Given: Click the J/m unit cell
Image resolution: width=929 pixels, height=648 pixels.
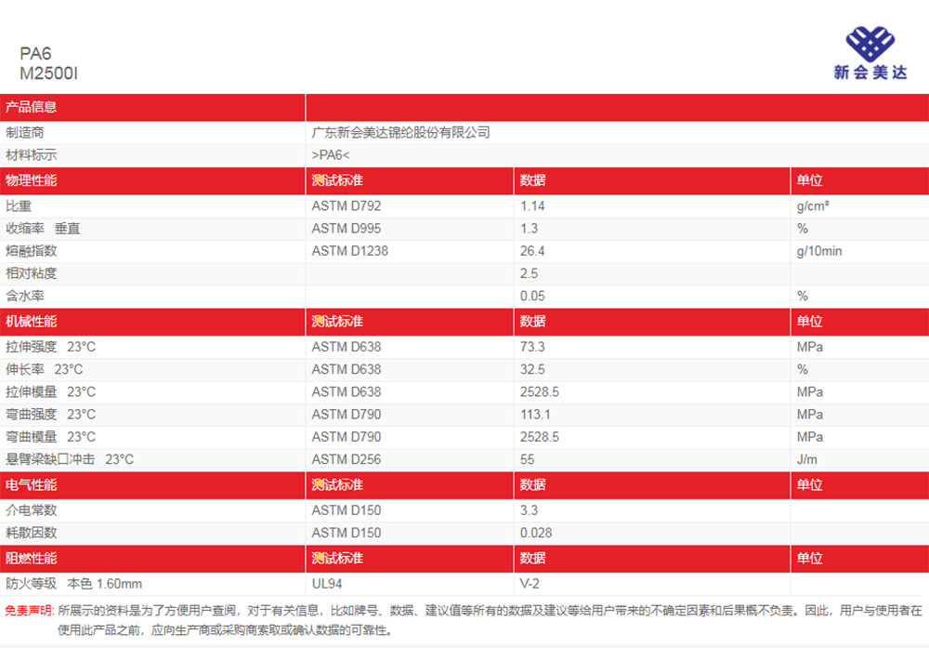Looking at the screenshot, I should coord(807,459).
